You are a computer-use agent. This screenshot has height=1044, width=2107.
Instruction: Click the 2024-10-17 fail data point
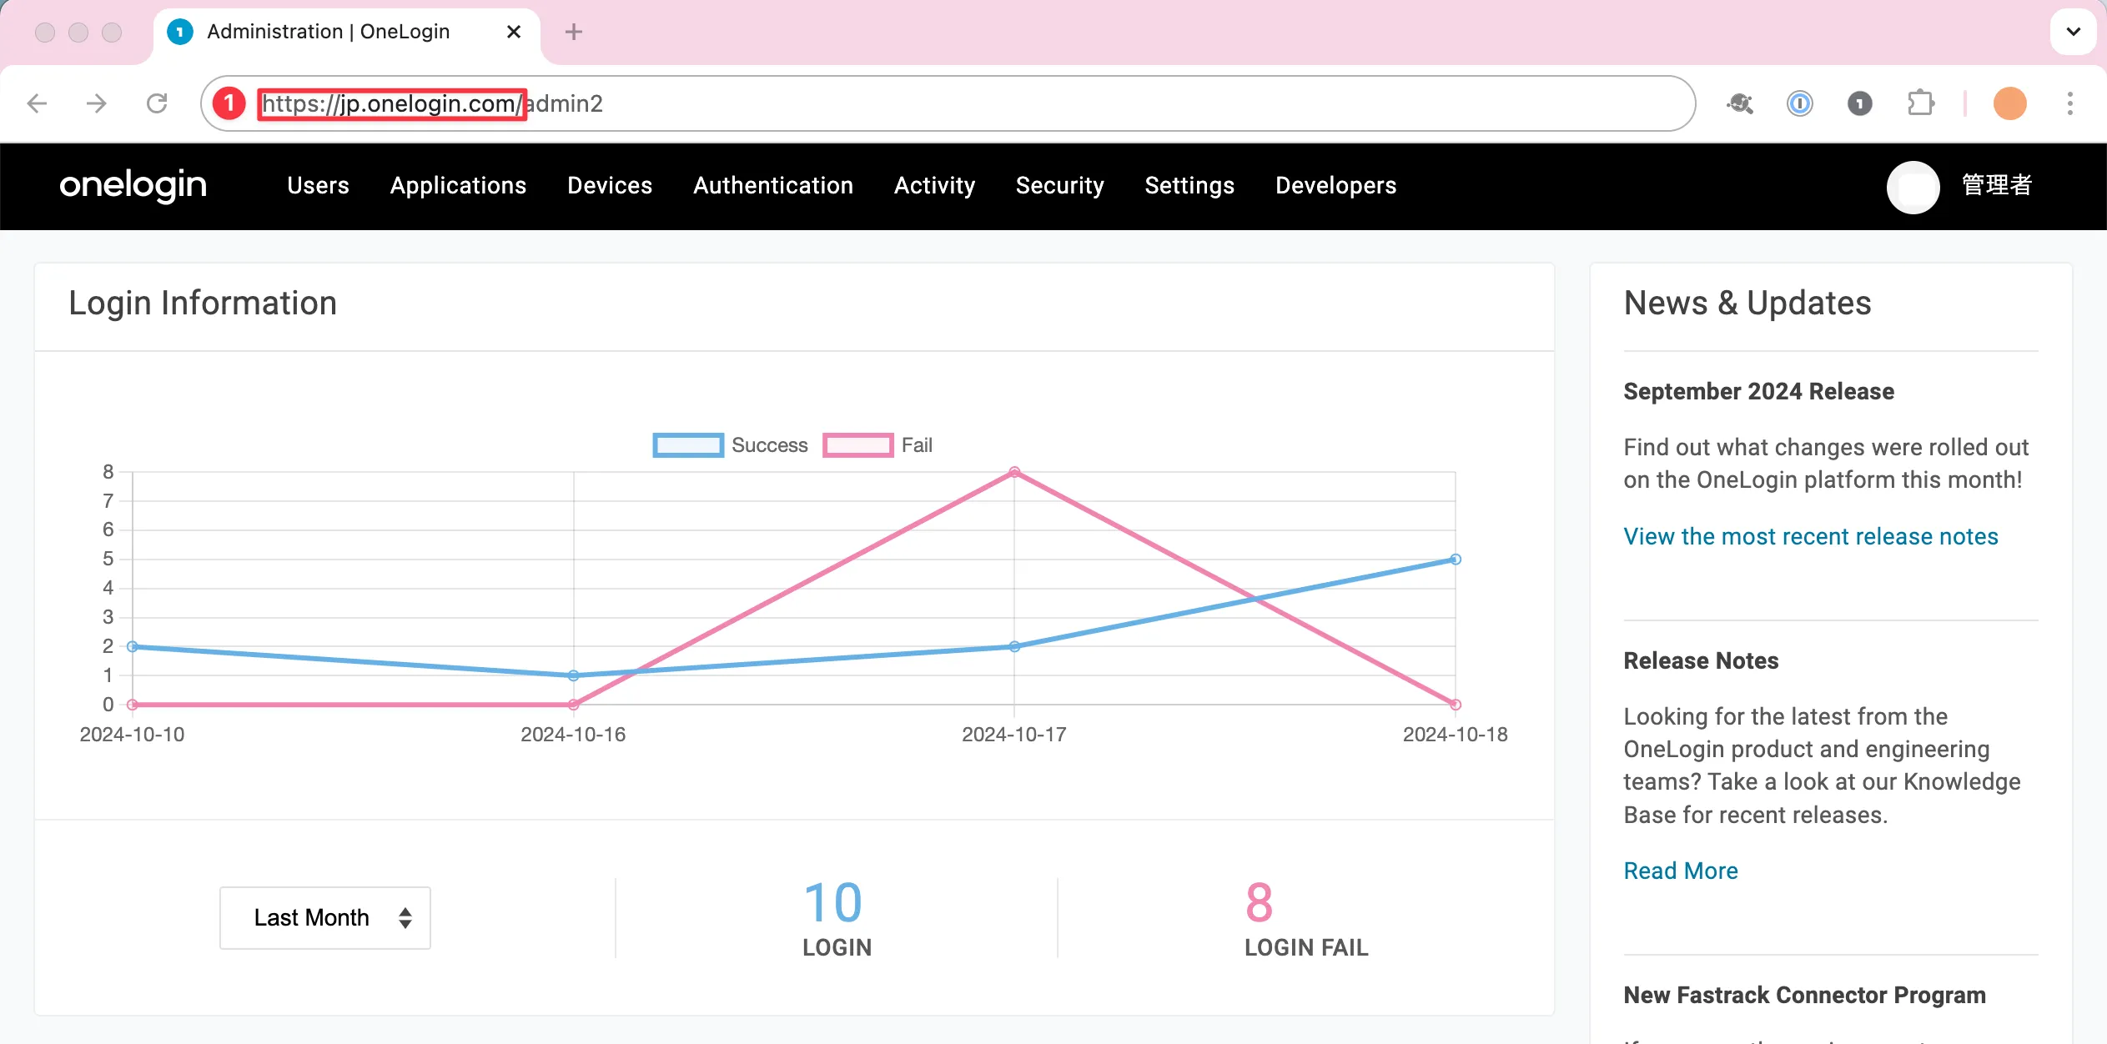pyautogui.click(x=1014, y=472)
